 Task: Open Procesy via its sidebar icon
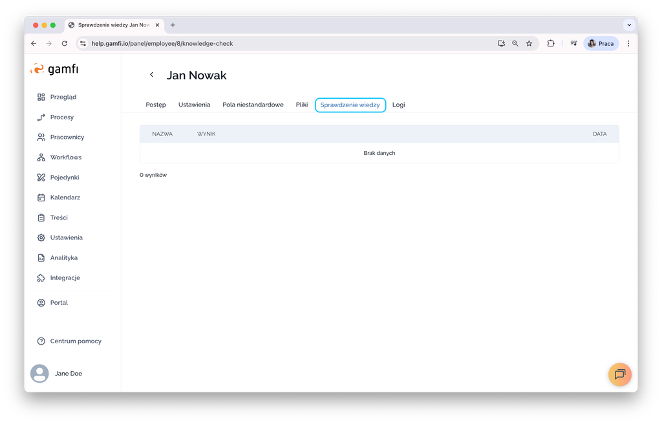pyautogui.click(x=41, y=117)
